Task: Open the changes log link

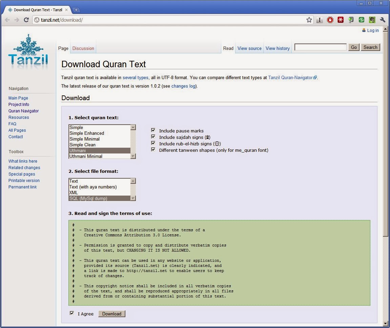Action: (x=183, y=86)
